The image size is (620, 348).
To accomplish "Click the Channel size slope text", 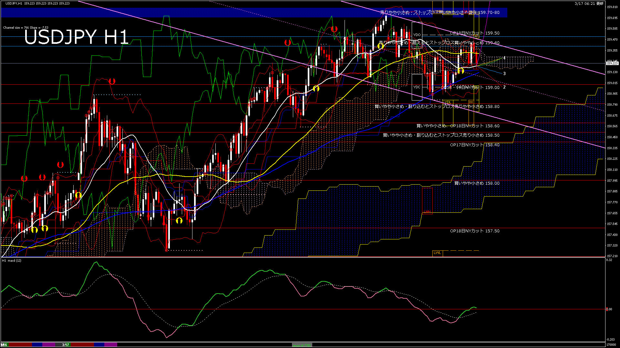I will click(x=26, y=28).
